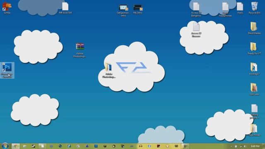265x149 pixels.
Task: Open Steam from the taskbar
Action: click(x=34, y=146)
